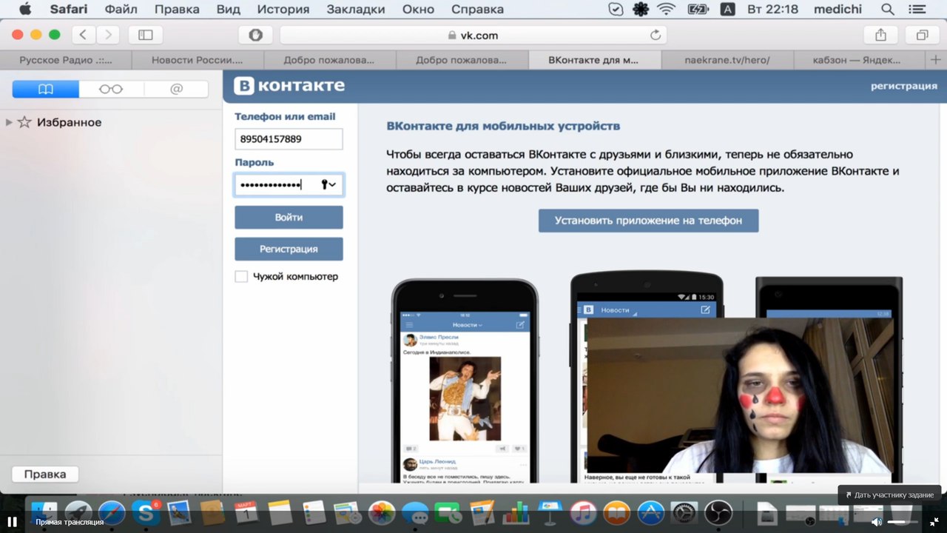Screen dimensions: 947x533
Task: Click the Safari forward arrow button
Action: 107,35
